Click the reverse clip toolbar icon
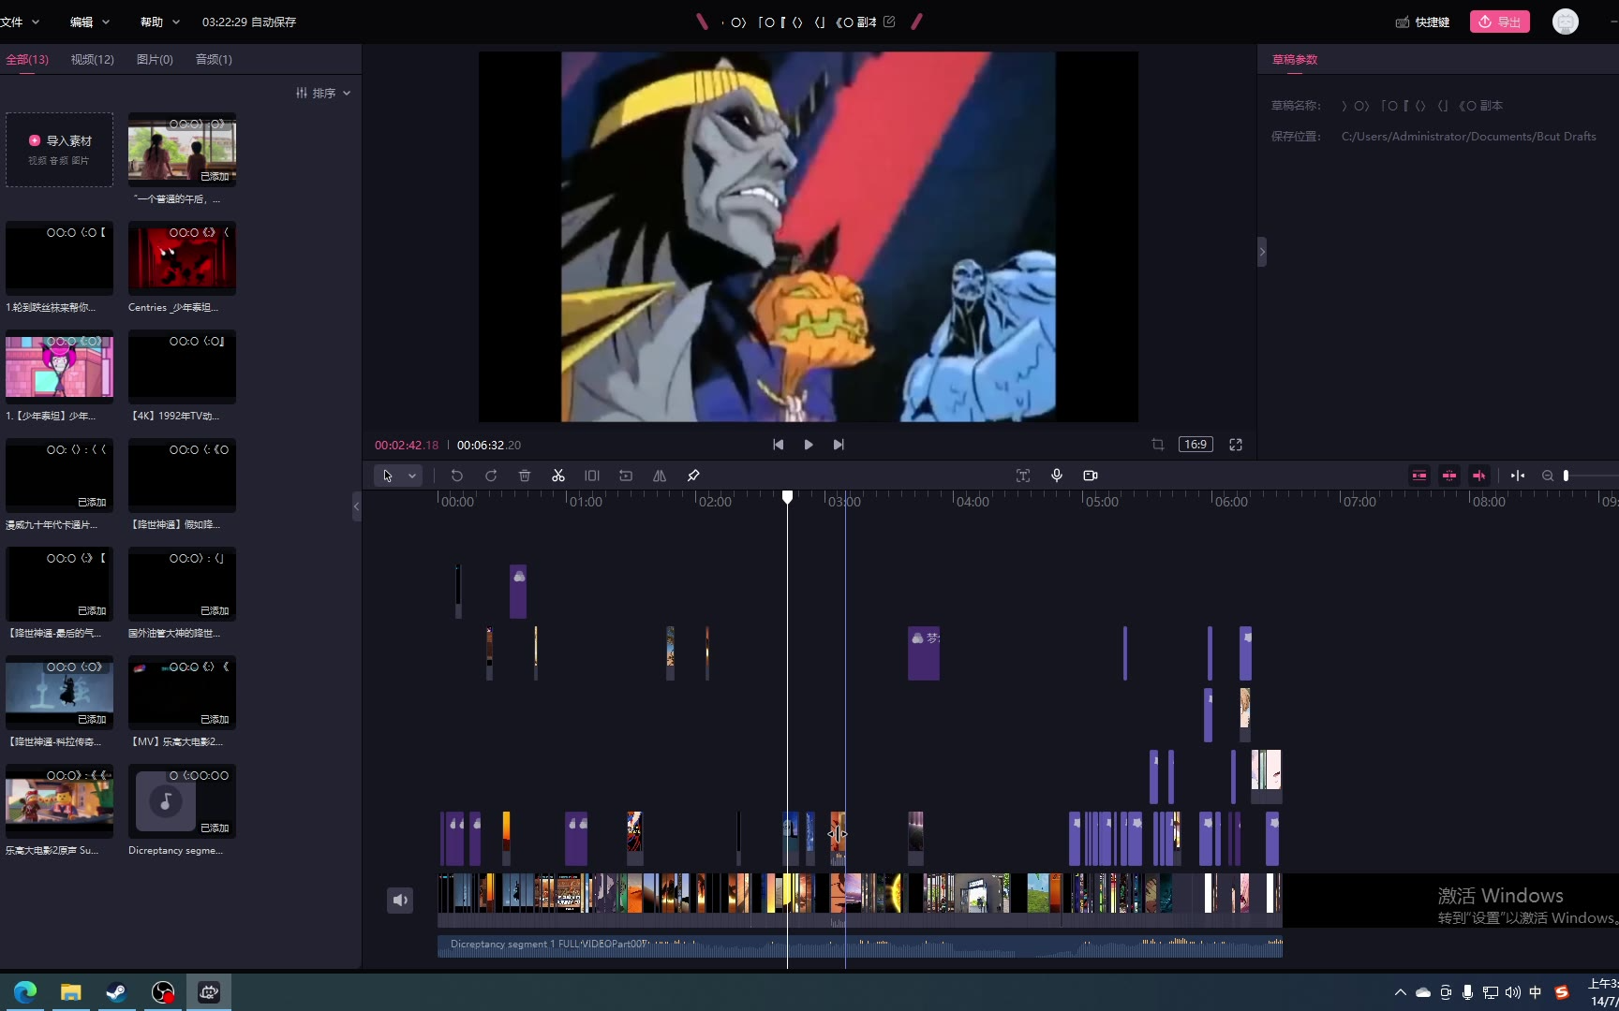 [x=626, y=476]
